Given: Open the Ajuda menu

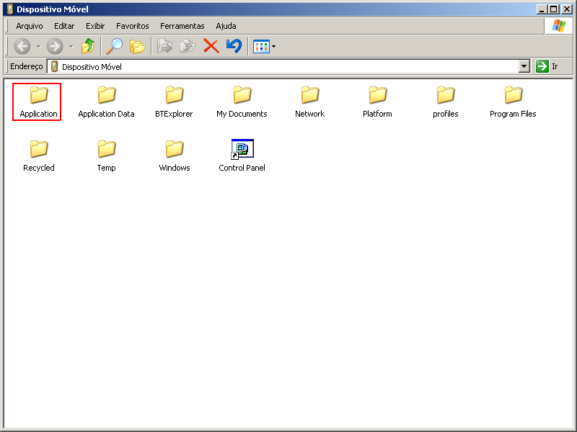Looking at the screenshot, I should 226,26.
